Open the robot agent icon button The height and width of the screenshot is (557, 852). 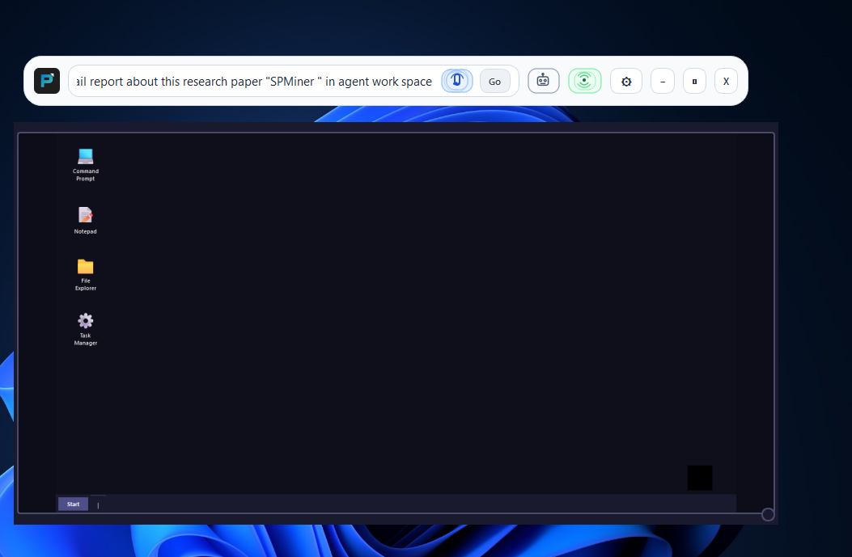[544, 81]
